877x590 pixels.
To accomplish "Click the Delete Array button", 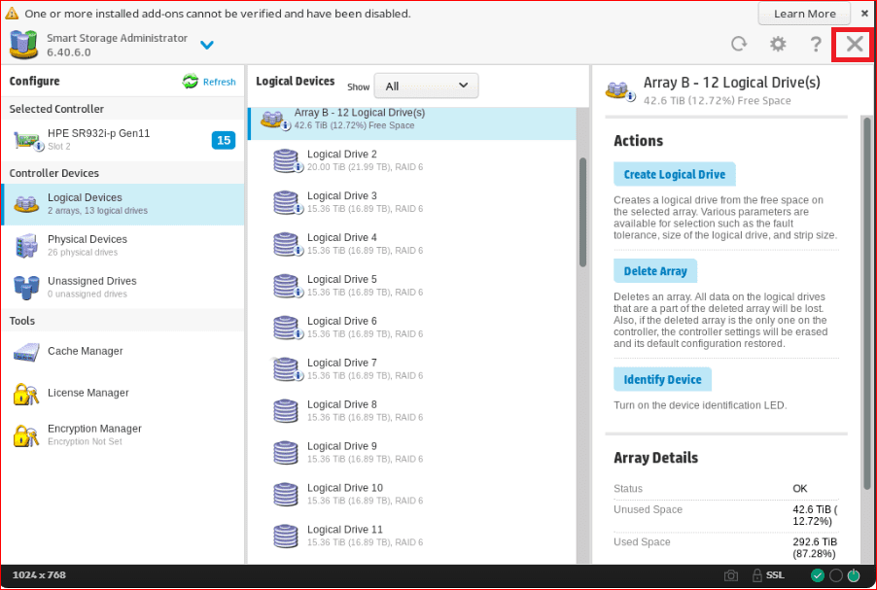I will (x=654, y=271).
